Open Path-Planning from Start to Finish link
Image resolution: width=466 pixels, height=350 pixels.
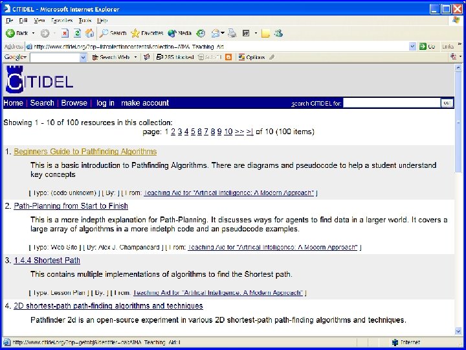click(x=71, y=206)
